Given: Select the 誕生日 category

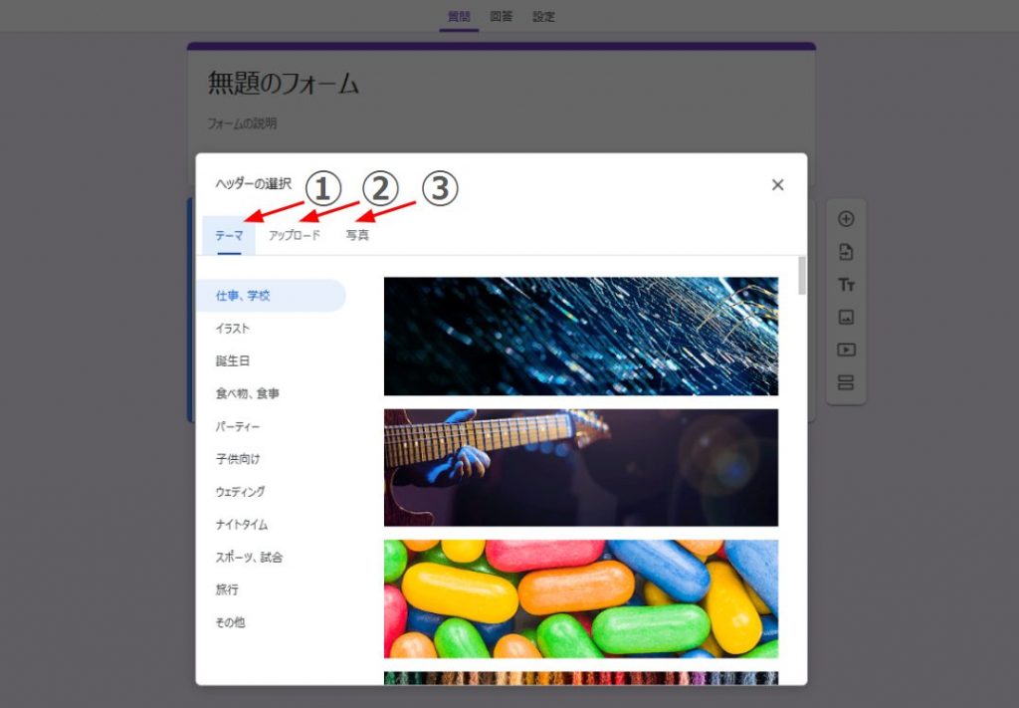Looking at the screenshot, I should coord(233,360).
